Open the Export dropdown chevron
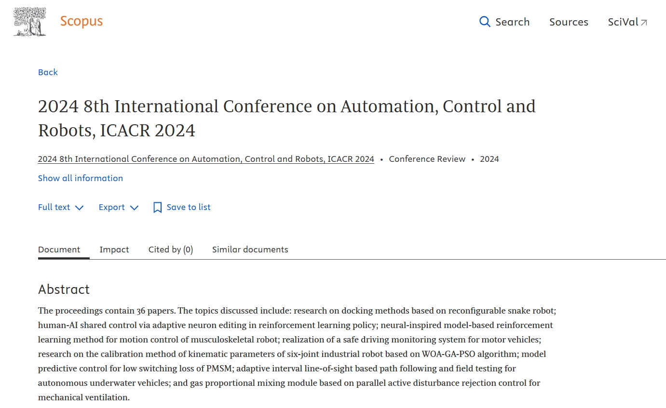 (135, 208)
